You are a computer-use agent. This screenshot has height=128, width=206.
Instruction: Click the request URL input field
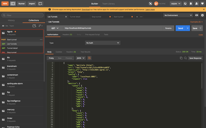(113, 28)
